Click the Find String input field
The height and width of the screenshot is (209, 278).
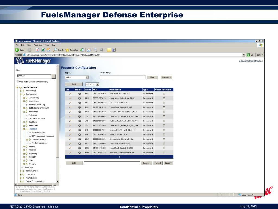pos(122,77)
